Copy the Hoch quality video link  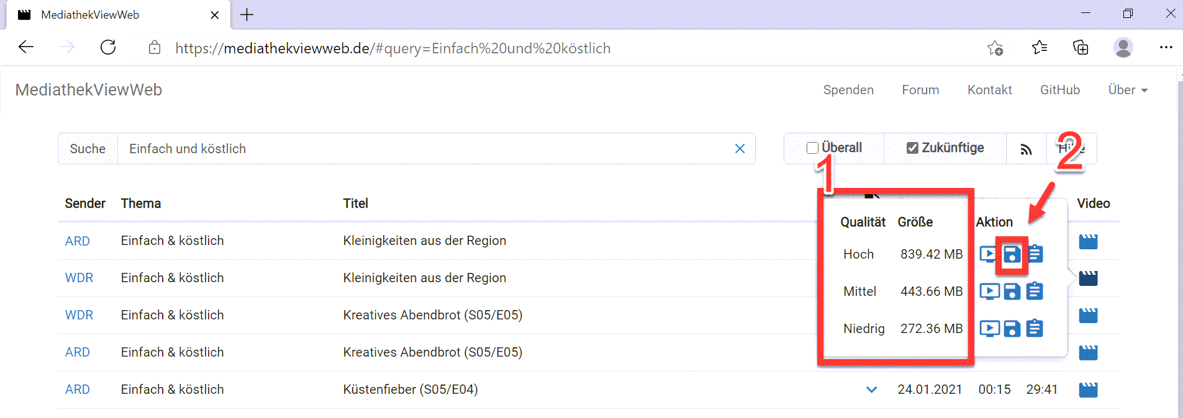click(x=1035, y=254)
